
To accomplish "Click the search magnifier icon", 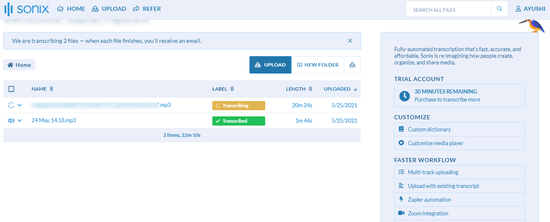I will click(x=499, y=9).
